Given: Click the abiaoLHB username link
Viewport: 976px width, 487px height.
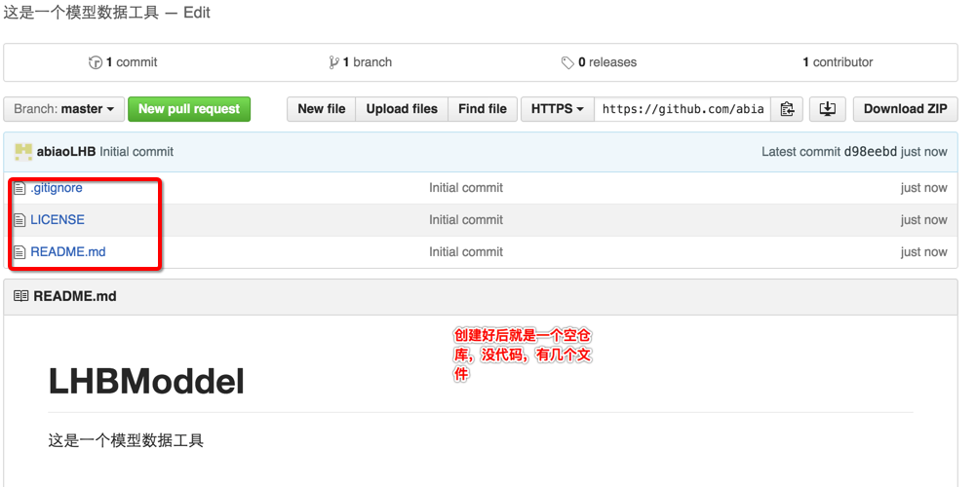Looking at the screenshot, I should pos(66,152).
